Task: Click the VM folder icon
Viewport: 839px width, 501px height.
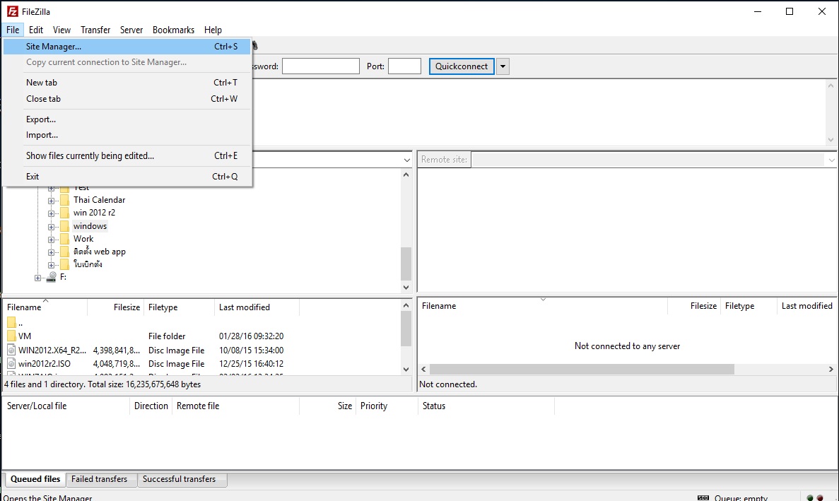Action: pyautogui.click(x=11, y=336)
